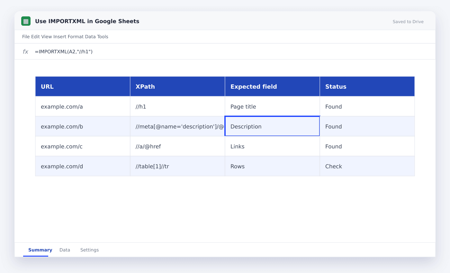
Task: Select the //h1 XPath cell
Action: pos(177,106)
